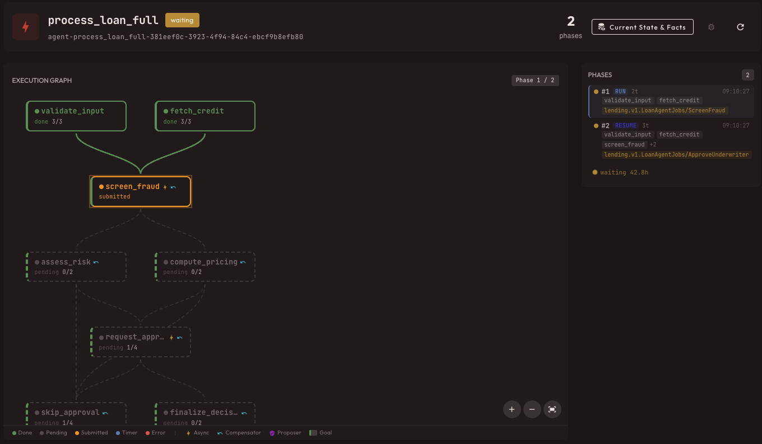Zoom out of the execution graph
The image size is (762, 444).
[x=532, y=409]
